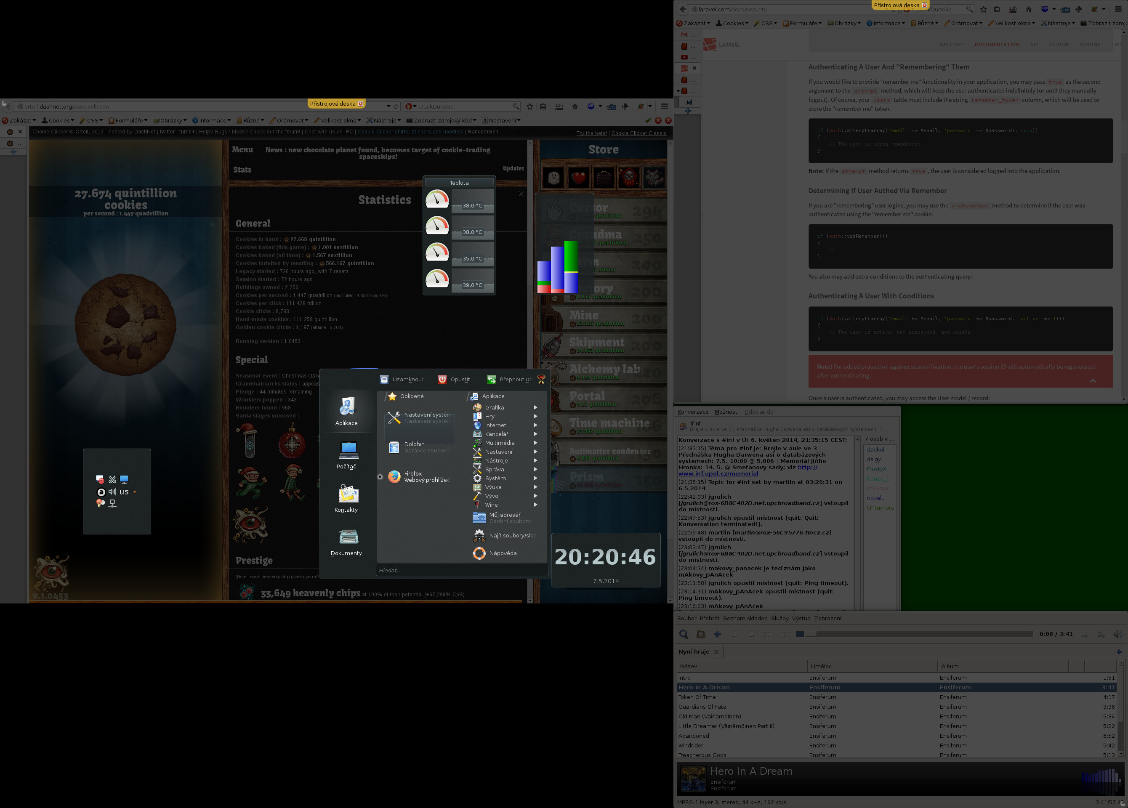Add a new playlist tab with the plus
The width and height of the screenshot is (1128, 808).
[1119, 652]
